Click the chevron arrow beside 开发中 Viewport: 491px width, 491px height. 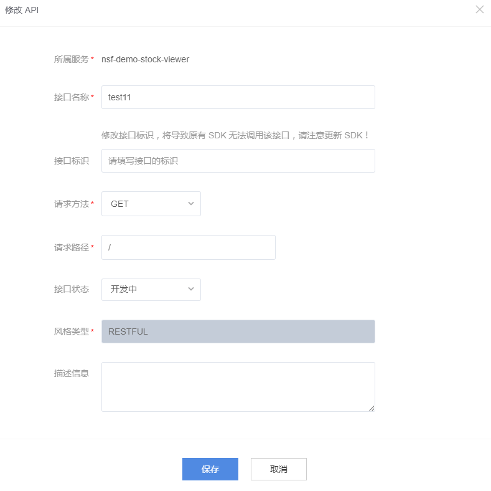[x=191, y=289]
